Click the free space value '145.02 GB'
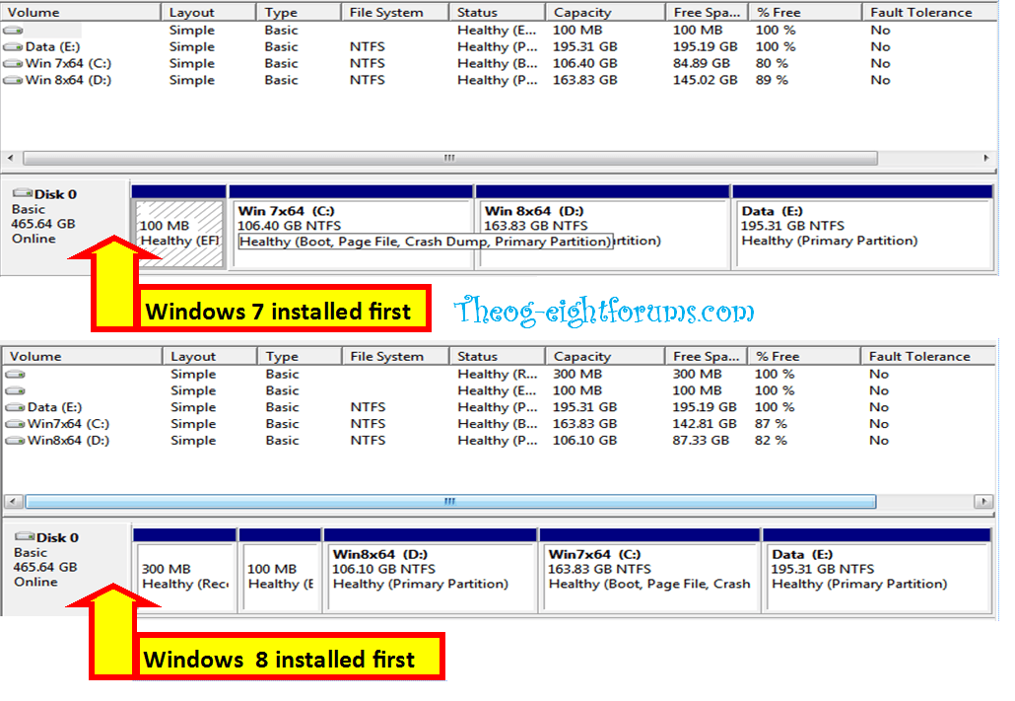This screenshot has height=701, width=1015. pos(705,80)
